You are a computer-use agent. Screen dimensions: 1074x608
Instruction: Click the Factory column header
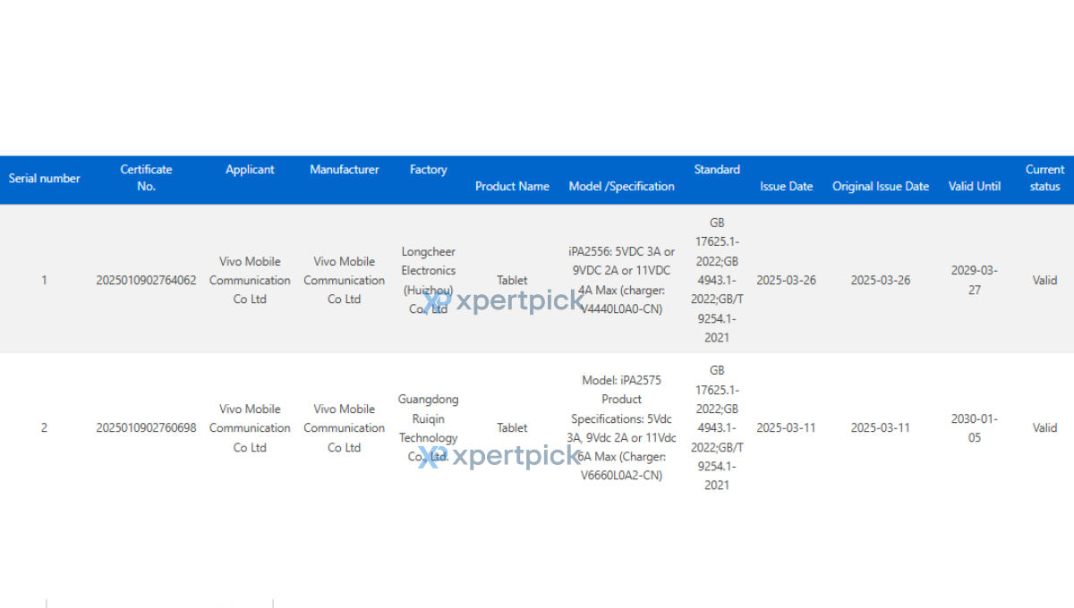[x=429, y=169]
